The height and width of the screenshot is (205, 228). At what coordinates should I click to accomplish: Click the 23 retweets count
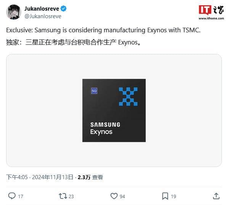(x=71, y=197)
